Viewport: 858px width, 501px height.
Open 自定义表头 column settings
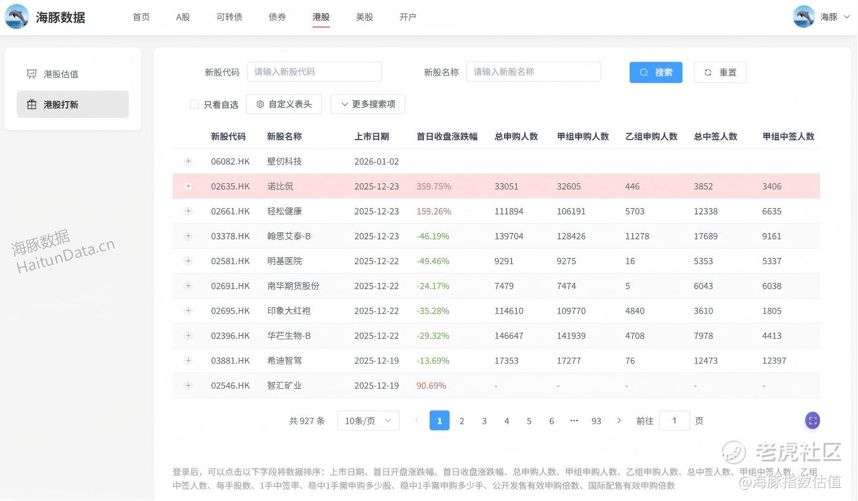tap(284, 104)
